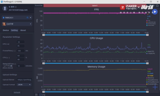Viewport: 160px width, 96px height.
Task: Toggle the VirtualMemory legend series
Action: [152, 82]
